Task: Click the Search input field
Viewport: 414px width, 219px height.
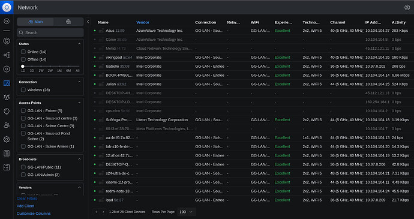Action: click(x=50, y=33)
